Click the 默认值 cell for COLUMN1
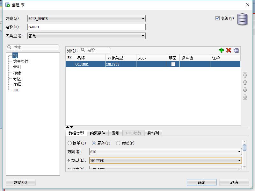255x191 pixels. [195, 64]
